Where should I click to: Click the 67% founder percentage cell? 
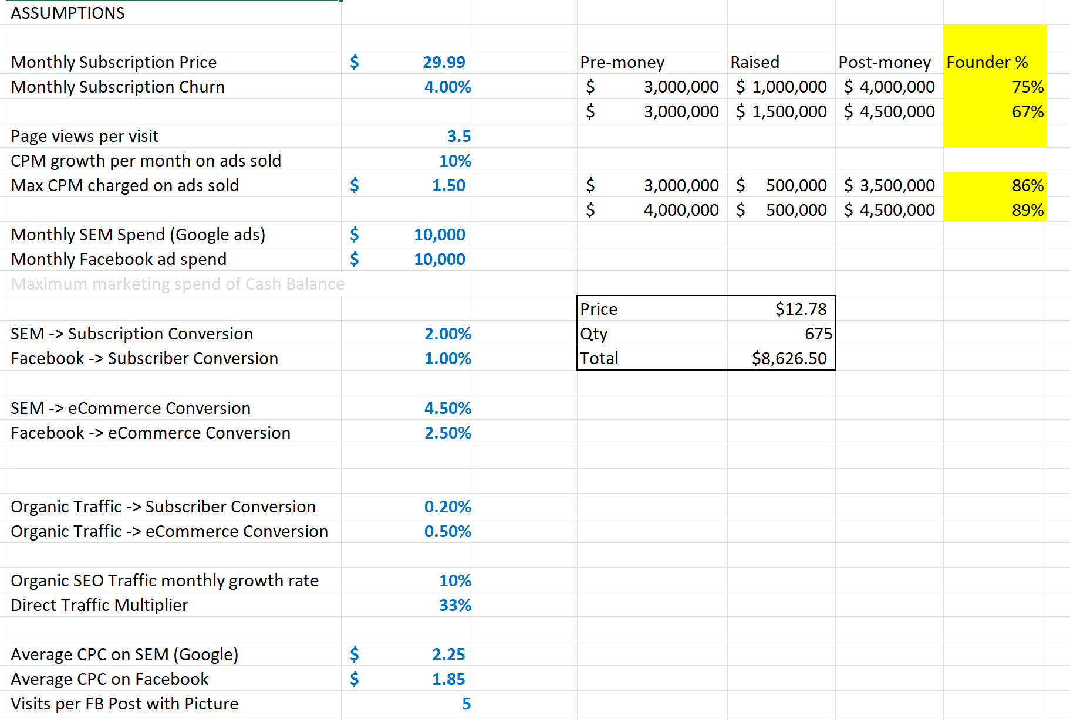pos(995,111)
